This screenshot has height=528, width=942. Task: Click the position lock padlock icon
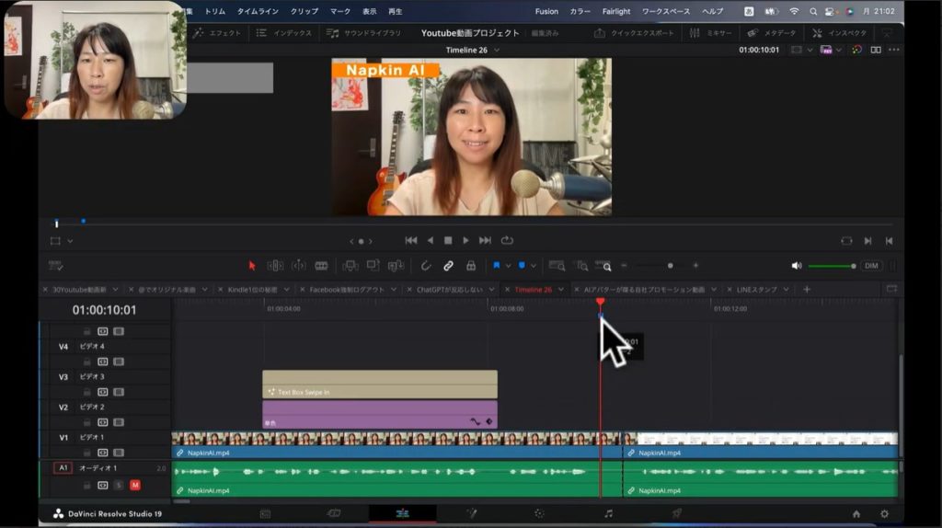[471, 266]
